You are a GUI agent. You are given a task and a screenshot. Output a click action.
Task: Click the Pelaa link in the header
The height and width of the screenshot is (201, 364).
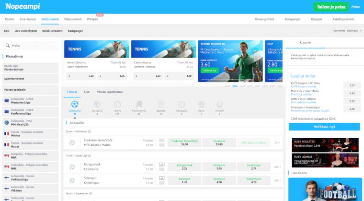pyautogui.click(x=355, y=7)
